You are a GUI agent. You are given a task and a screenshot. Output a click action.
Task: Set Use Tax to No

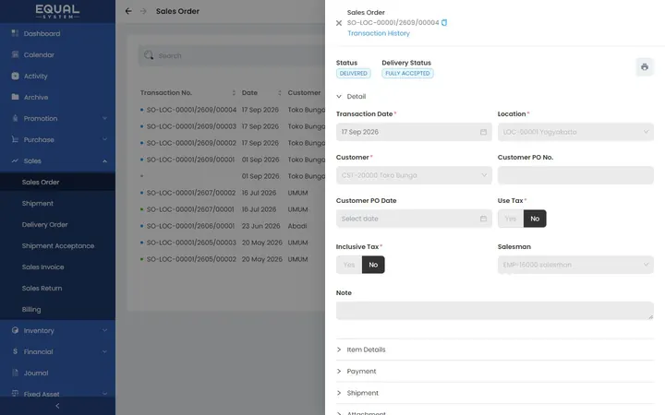click(535, 219)
